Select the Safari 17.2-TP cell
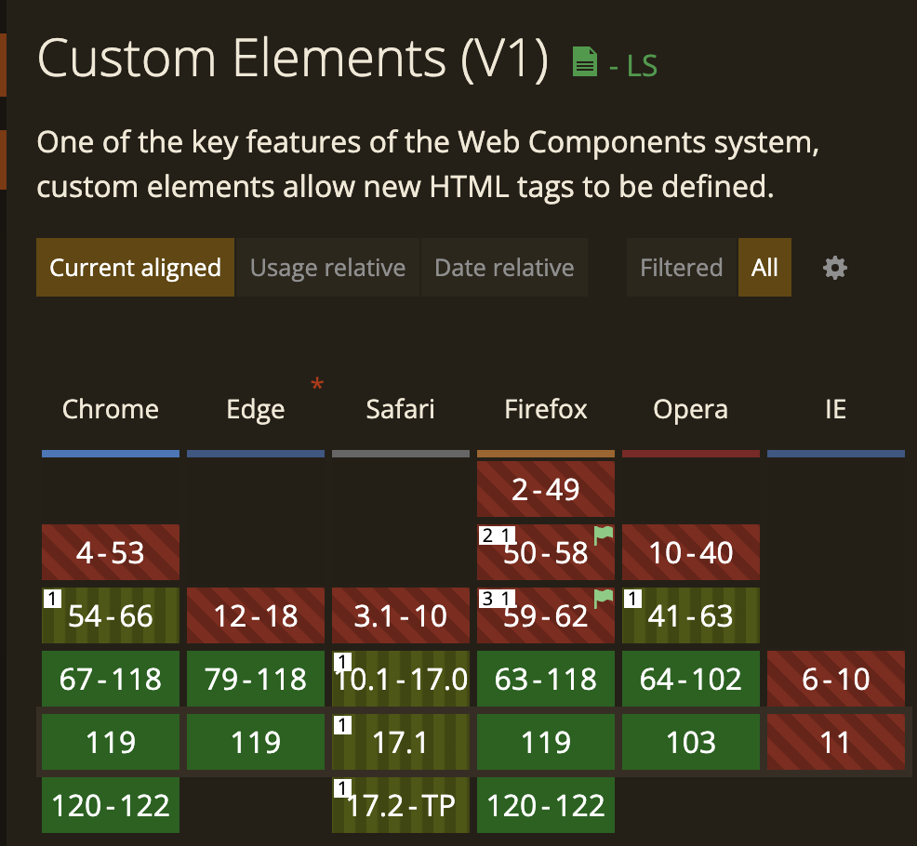This screenshot has width=917, height=846. 401,805
